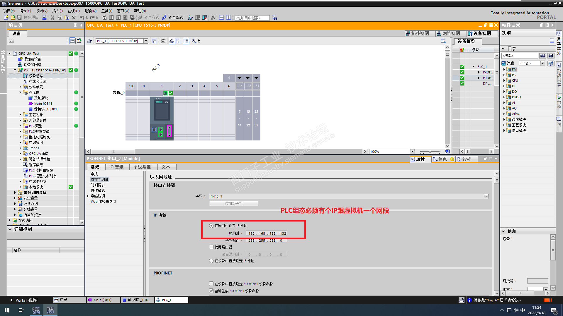
Task: Open the Online (在线) menu
Action: click(73, 11)
